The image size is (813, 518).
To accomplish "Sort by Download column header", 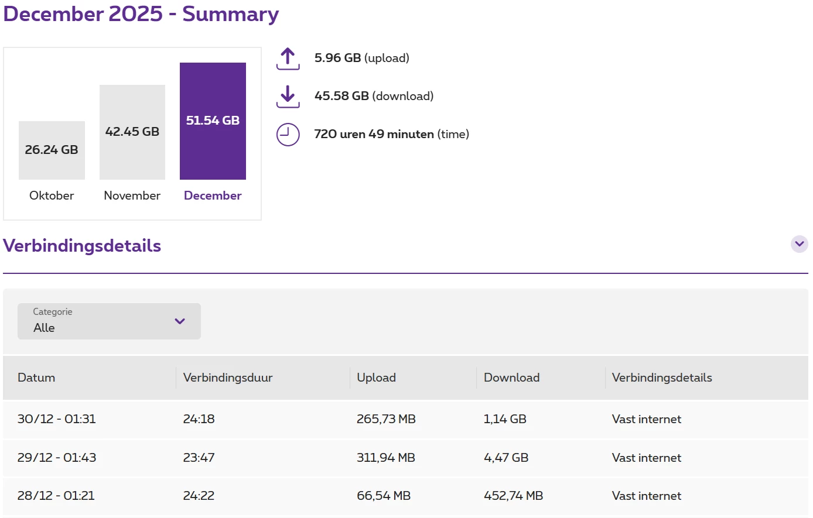I will (511, 378).
